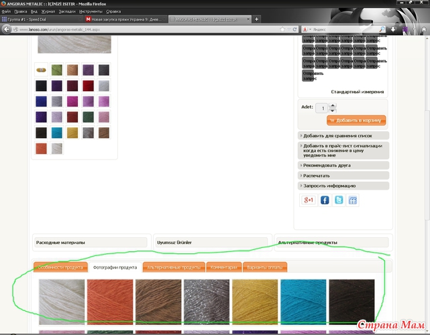Screen dimensions: 430x335
Task: Expand Распечатать option
Action: 343,176
